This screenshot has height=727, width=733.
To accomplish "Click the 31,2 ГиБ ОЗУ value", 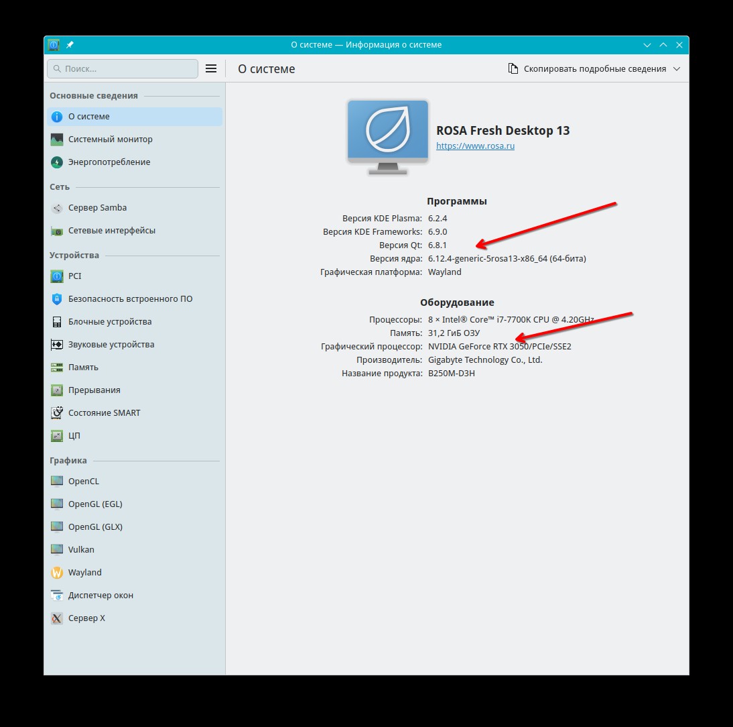I will [x=454, y=333].
